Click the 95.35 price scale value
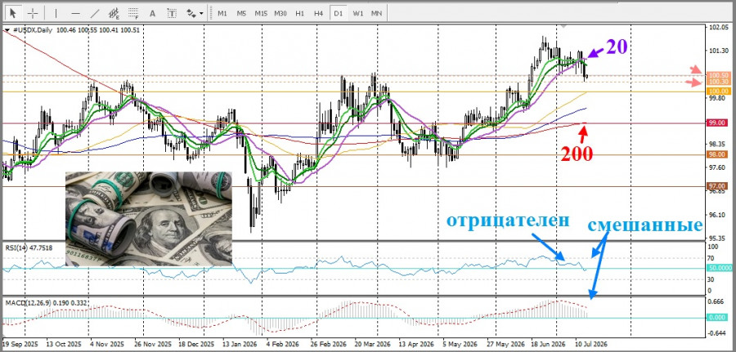Screen dimensions: 736x352 point(717,237)
